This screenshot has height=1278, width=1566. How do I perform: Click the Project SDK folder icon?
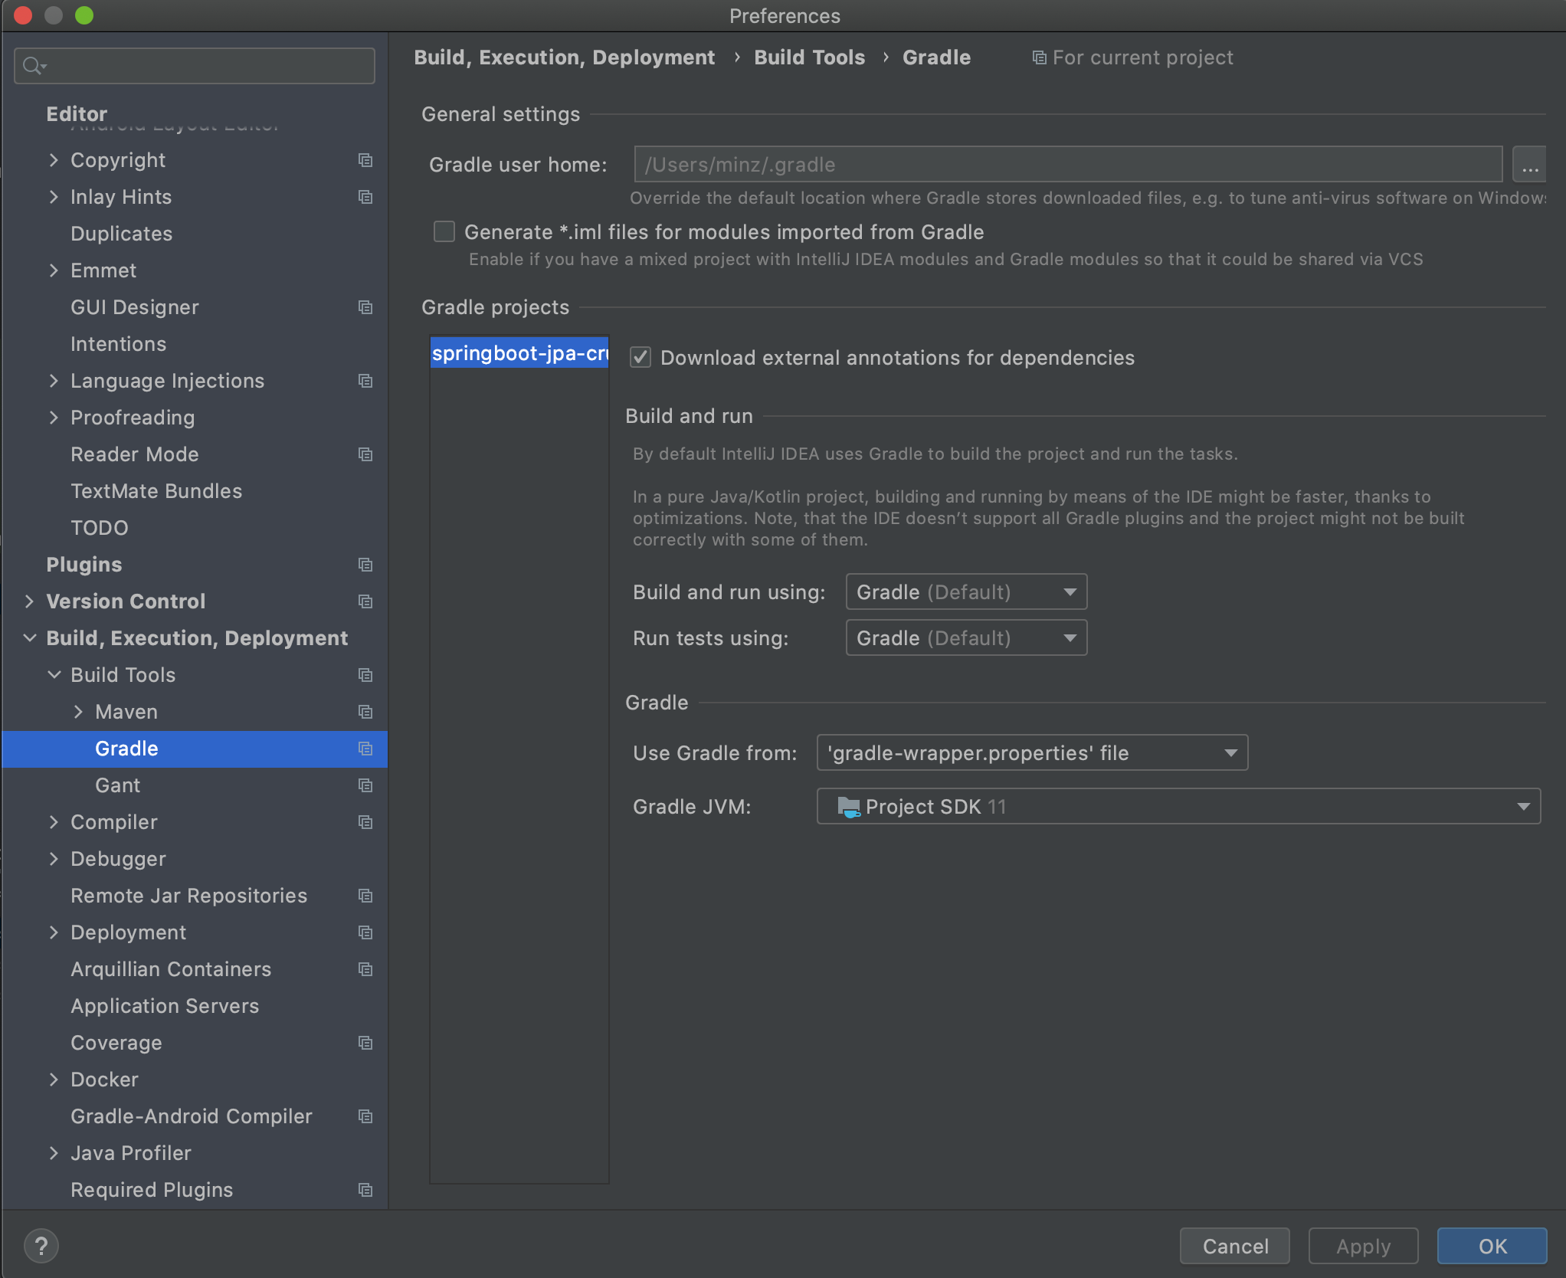tap(848, 807)
